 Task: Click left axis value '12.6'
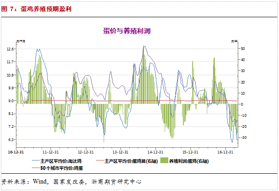[10, 49]
